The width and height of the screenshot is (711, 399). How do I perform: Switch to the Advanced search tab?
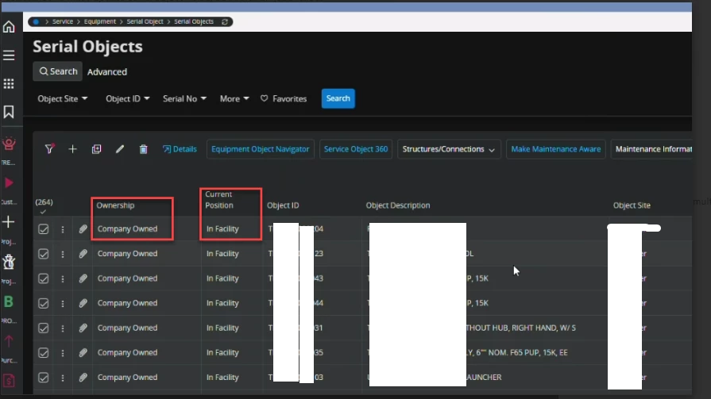(107, 72)
